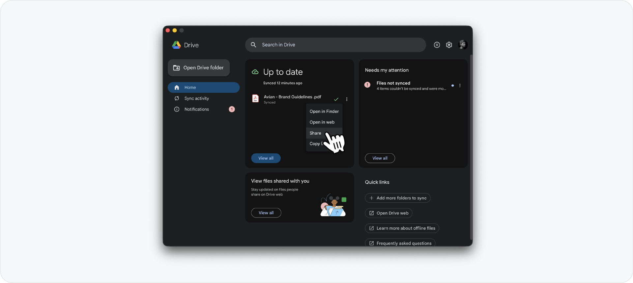Click the folder icon in Open Drive folder
Viewport: 633px width, 283px height.
coord(177,68)
